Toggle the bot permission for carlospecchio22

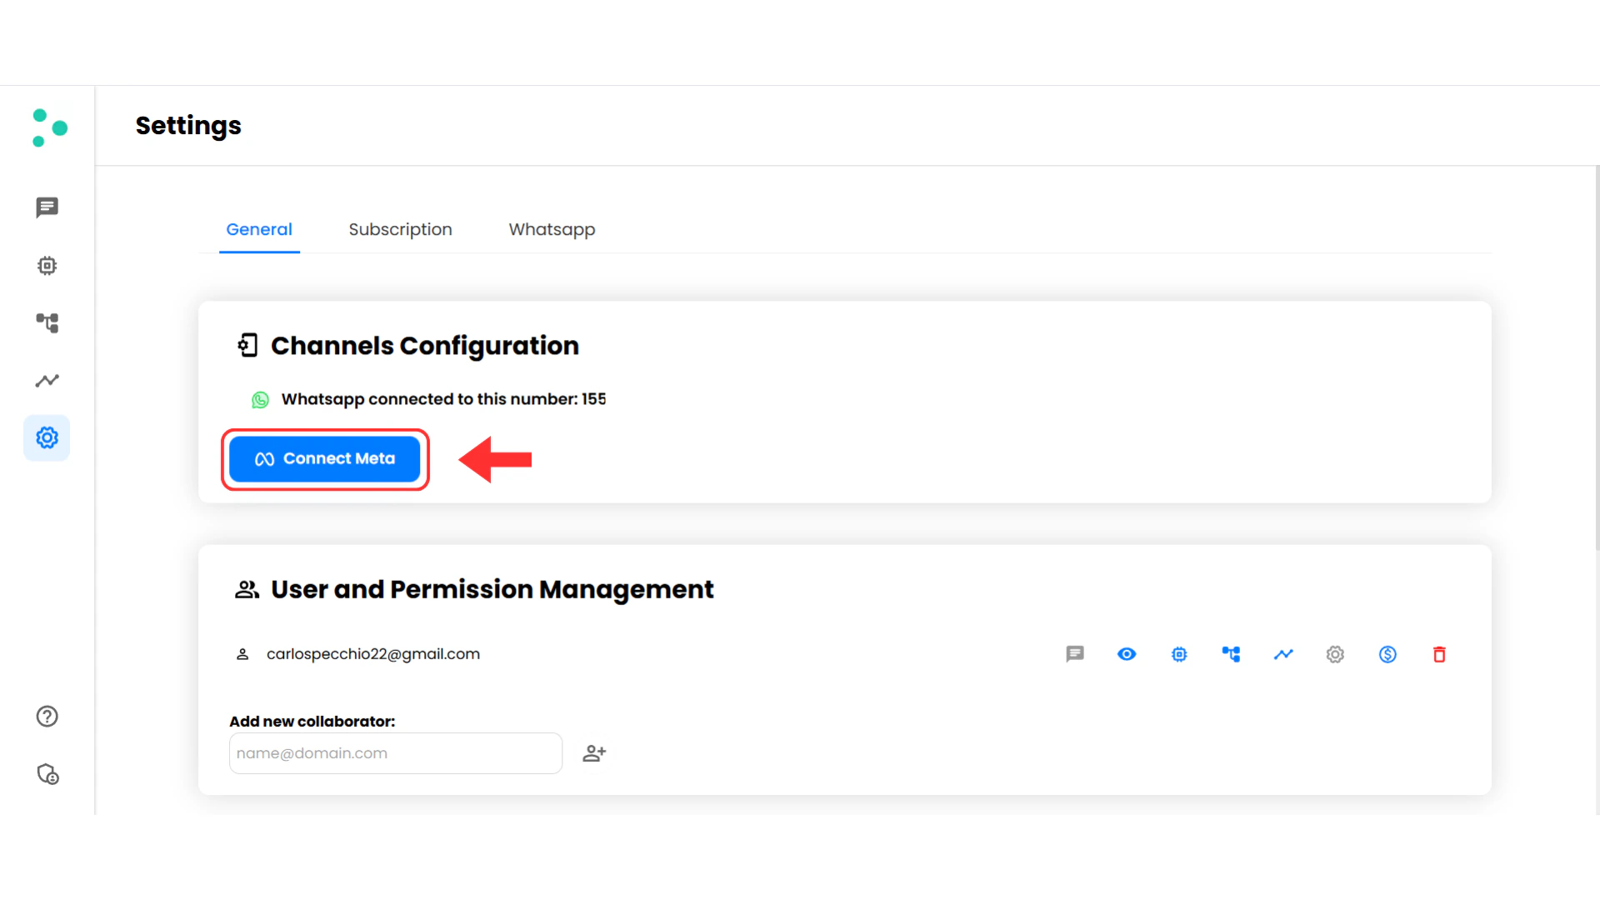[x=1179, y=654]
